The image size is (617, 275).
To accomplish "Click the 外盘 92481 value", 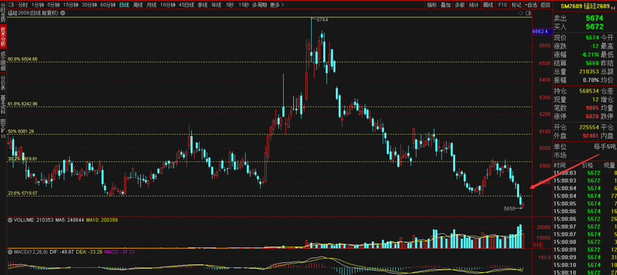I will (x=591, y=135).
